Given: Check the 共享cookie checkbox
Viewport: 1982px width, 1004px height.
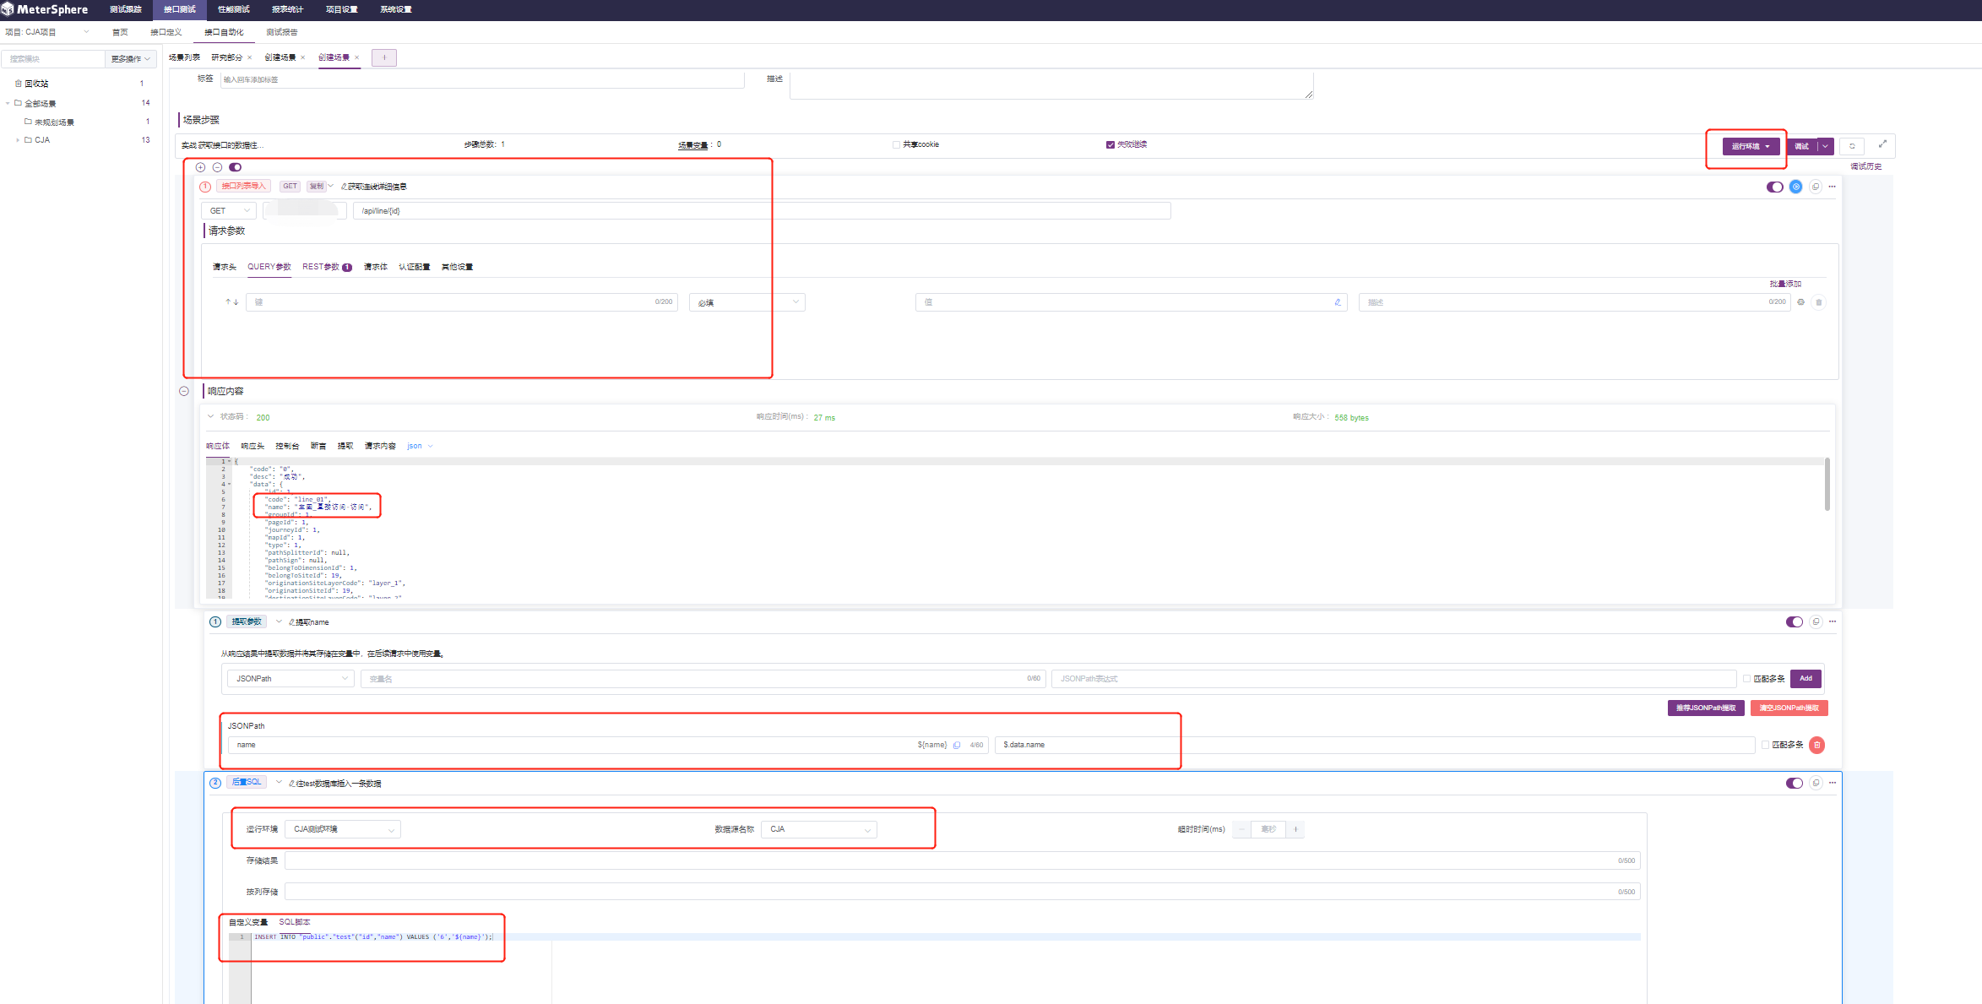Looking at the screenshot, I should point(896,144).
